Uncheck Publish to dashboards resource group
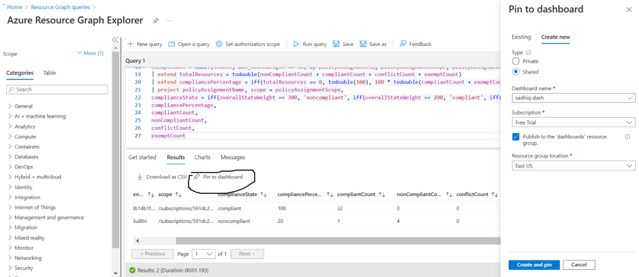 point(516,137)
